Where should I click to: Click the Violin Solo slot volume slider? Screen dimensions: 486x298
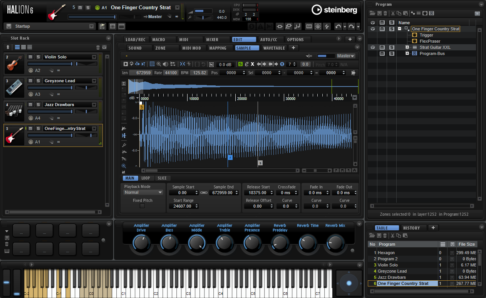pyautogui.click(x=50, y=64)
